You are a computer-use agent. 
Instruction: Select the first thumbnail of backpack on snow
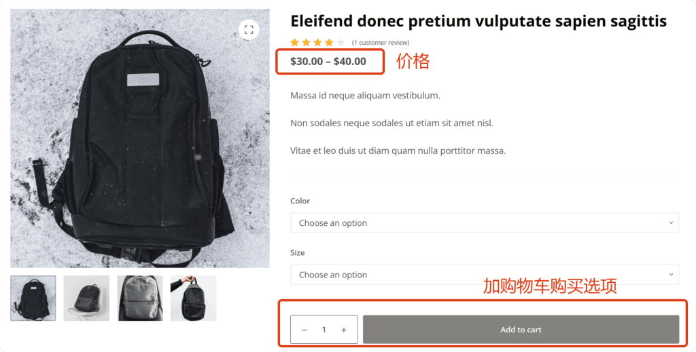33,298
